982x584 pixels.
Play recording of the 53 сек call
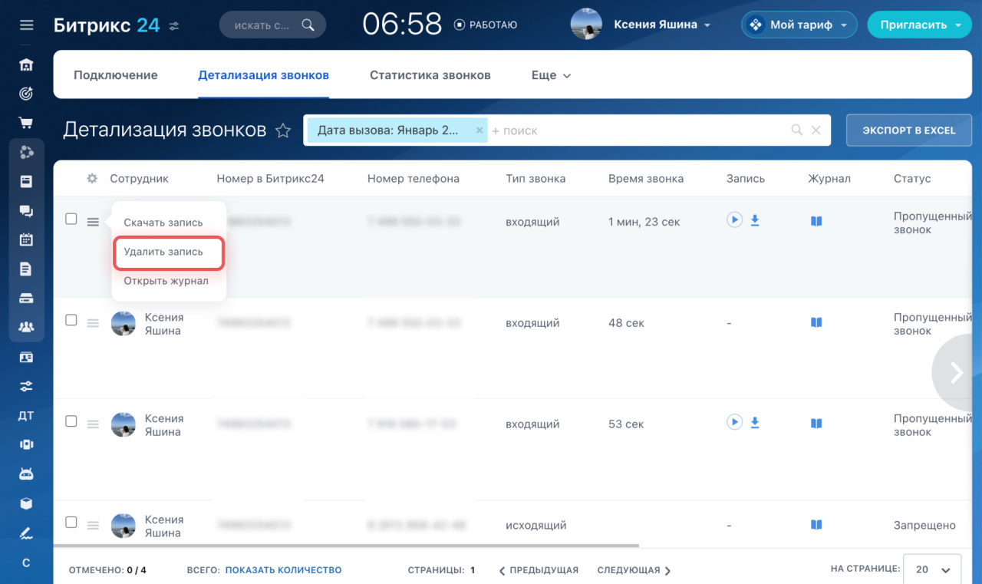(x=735, y=422)
